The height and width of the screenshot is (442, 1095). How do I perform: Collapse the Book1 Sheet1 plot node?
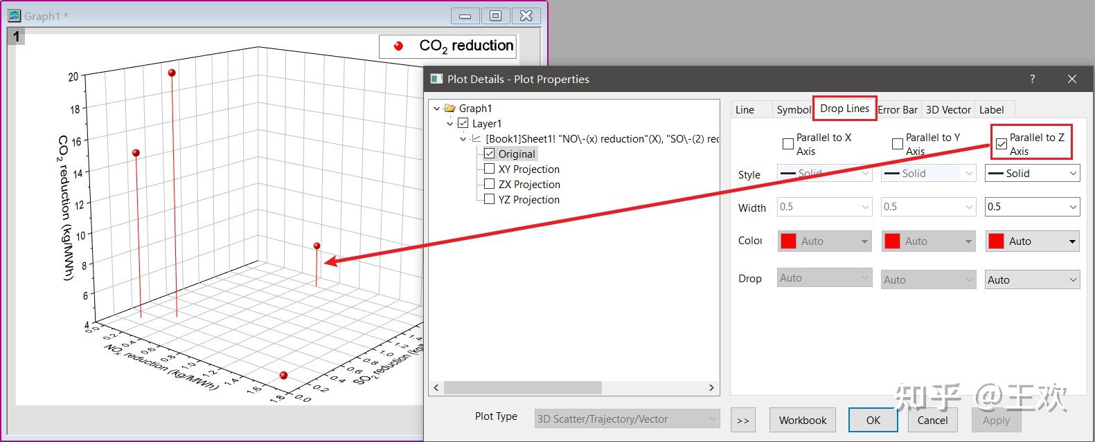coord(463,138)
